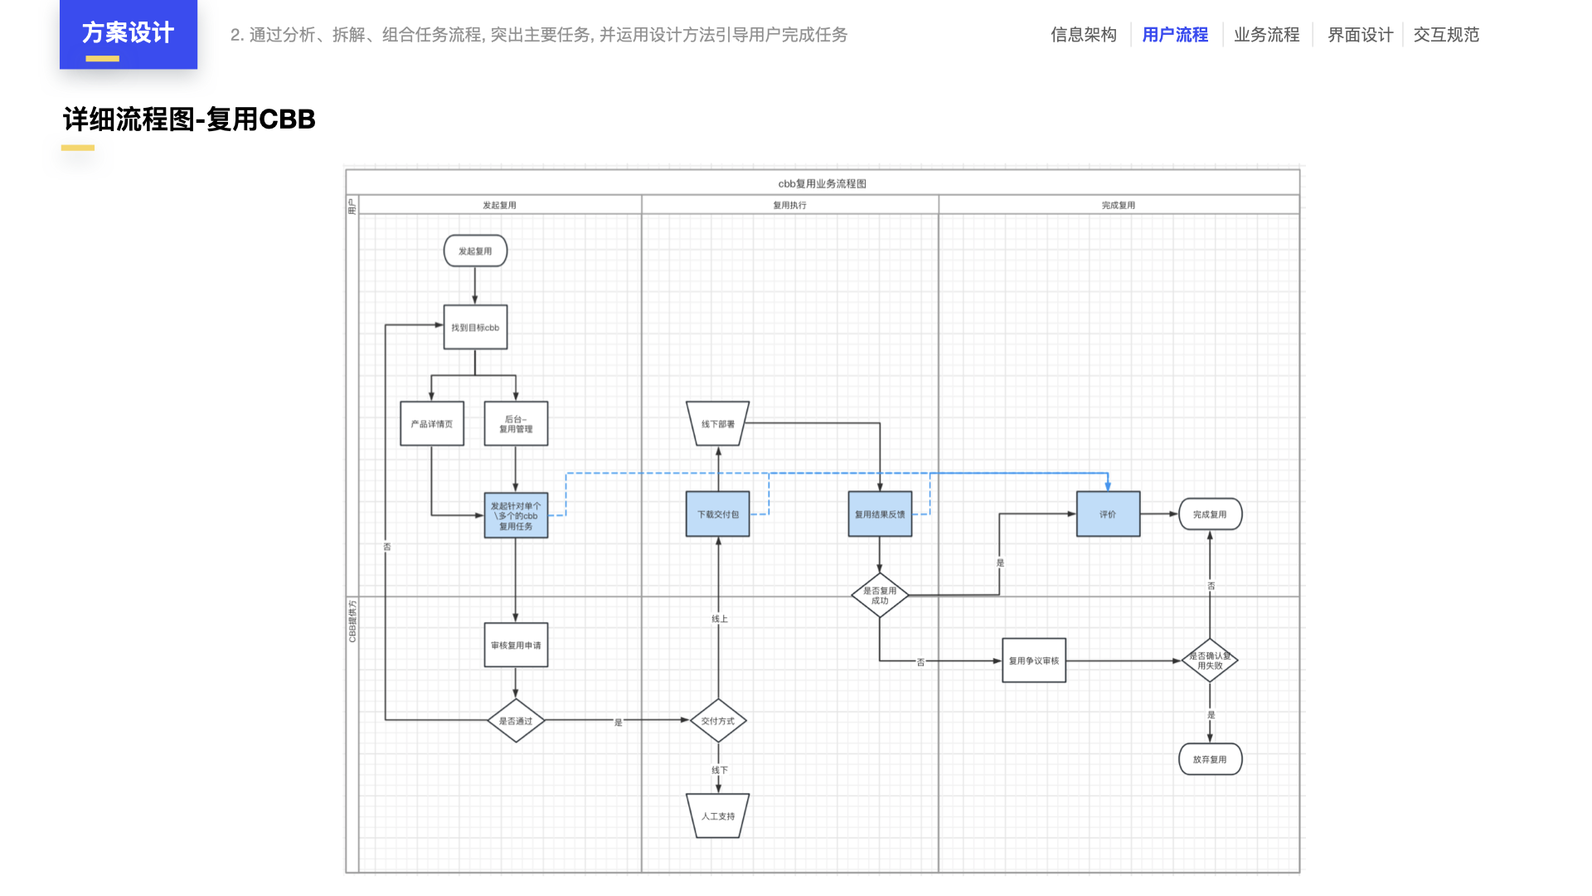
Task: Switch to the 业务流程 tab
Action: (1266, 35)
